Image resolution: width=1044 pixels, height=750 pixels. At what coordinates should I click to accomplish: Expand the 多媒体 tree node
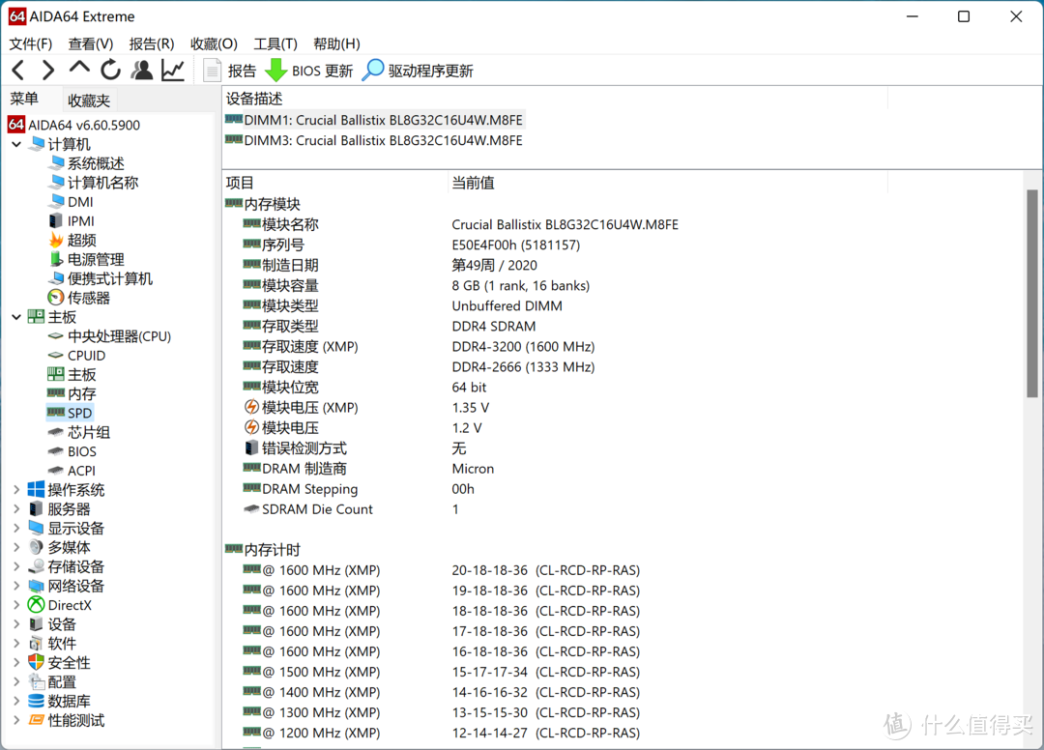click(16, 547)
